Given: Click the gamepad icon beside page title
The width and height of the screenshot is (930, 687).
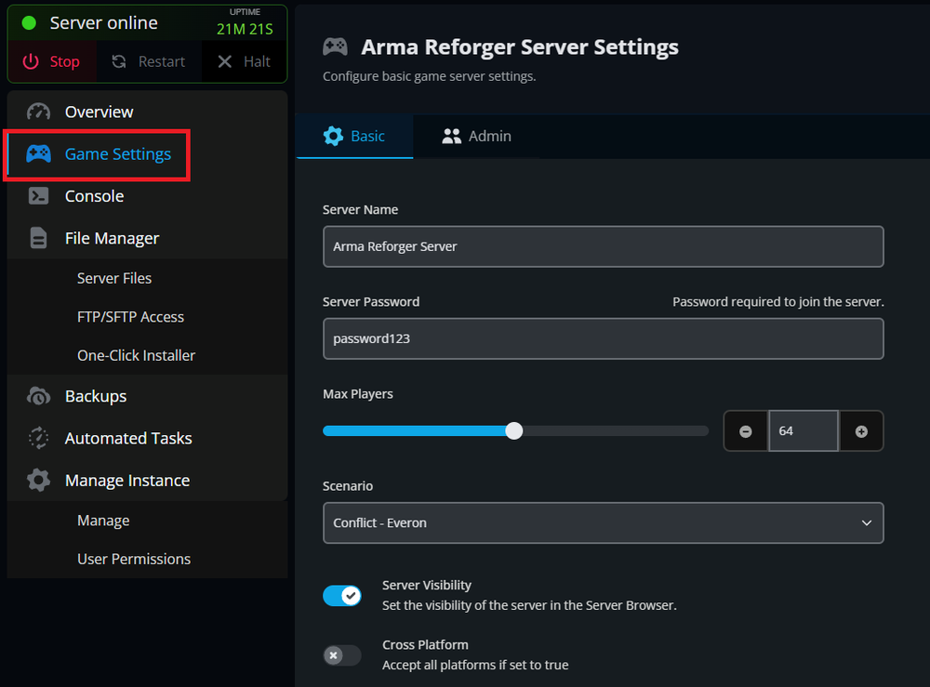Looking at the screenshot, I should coord(335,46).
